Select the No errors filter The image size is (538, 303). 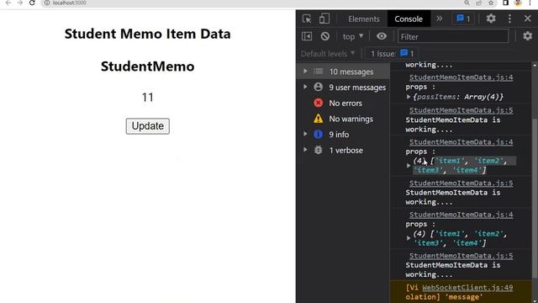click(x=345, y=103)
